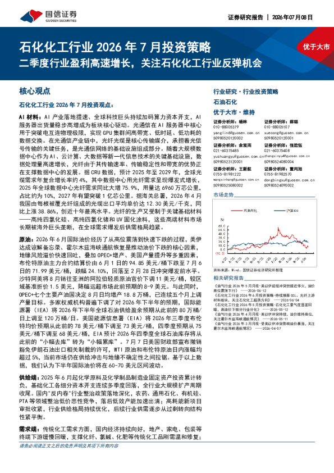Open the 石化化工行业 2026年6月投资策略 related report
334x473 pixels.
pos(264,298)
